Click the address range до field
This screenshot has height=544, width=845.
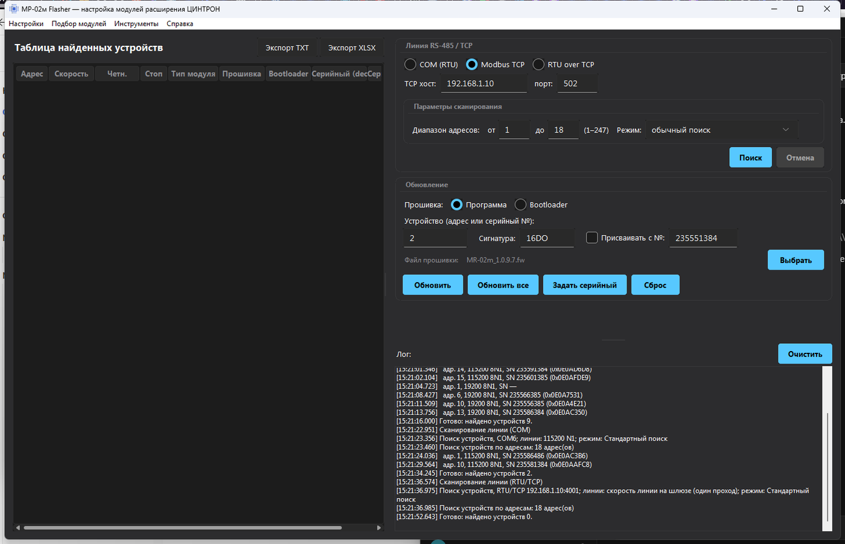coord(563,130)
